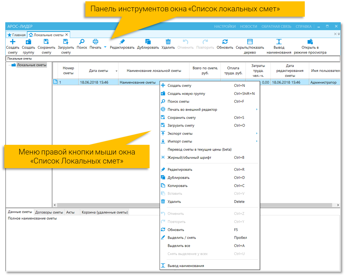Expand the Печать dropdown arrow in toolbar

click(105, 47)
